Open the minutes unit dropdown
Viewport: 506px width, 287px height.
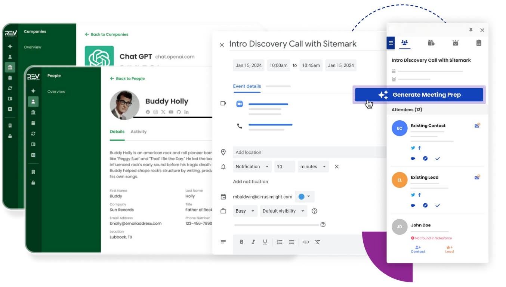click(313, 167)
